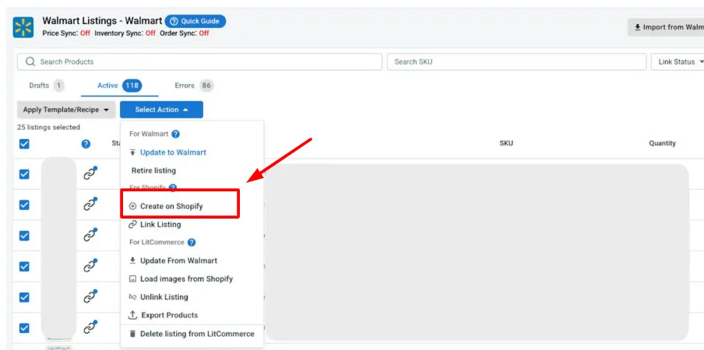
Task: Uncheck the sixth listing row checkbox
Action: 24,328
